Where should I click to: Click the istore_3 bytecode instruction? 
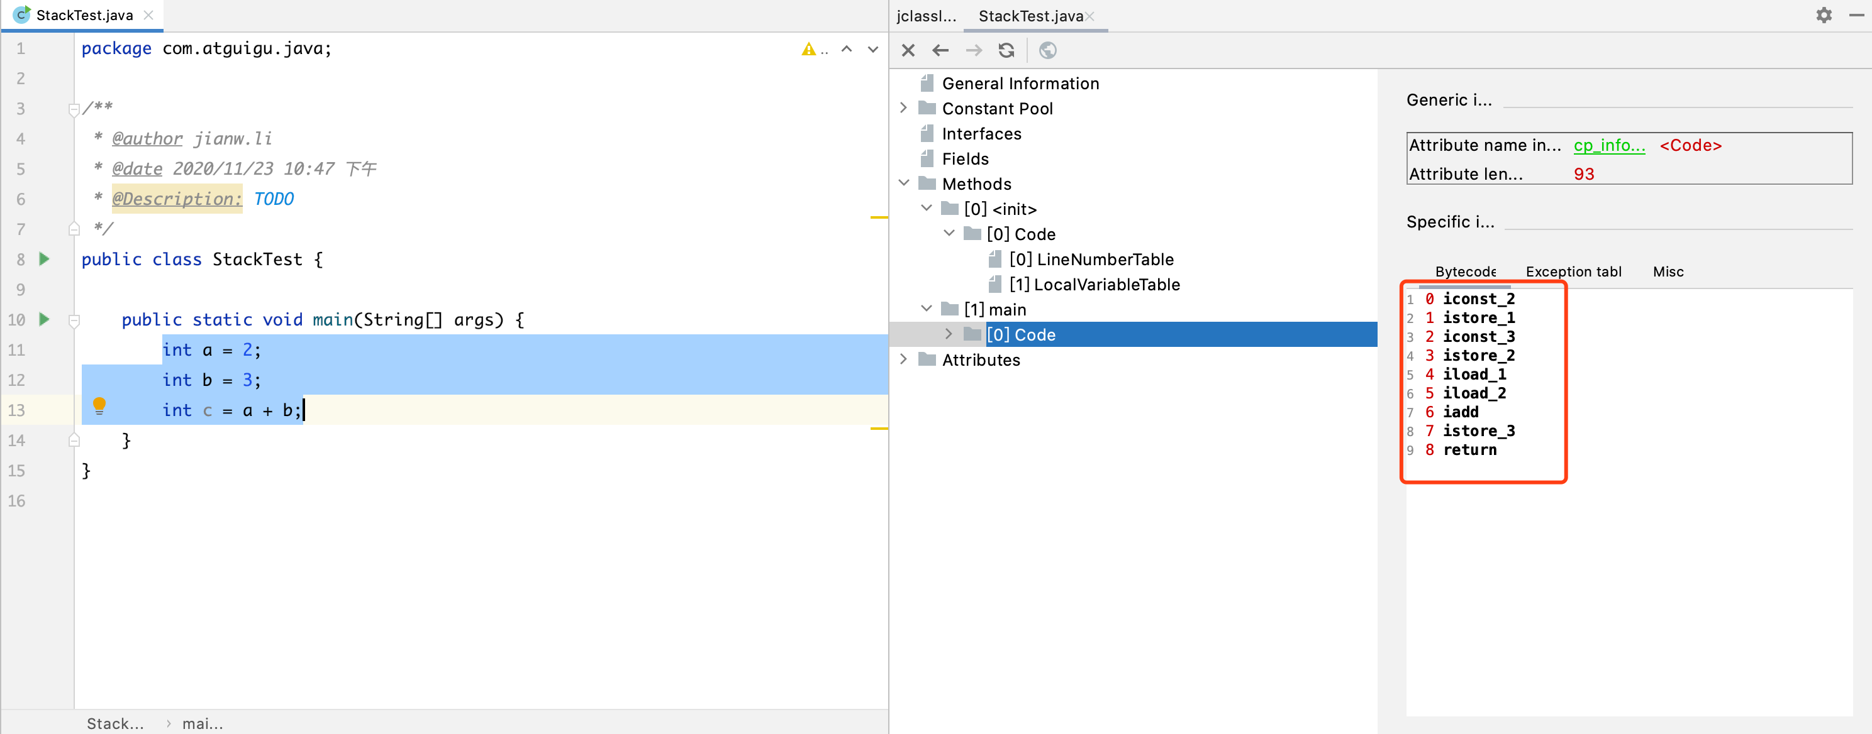(x=1478, y=431)
